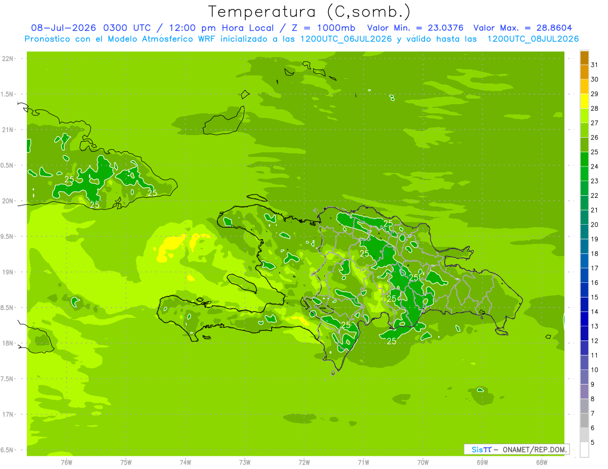Click the longitude axis label '74W'
Screen dimensions: 608x469
tap(185, 462)
